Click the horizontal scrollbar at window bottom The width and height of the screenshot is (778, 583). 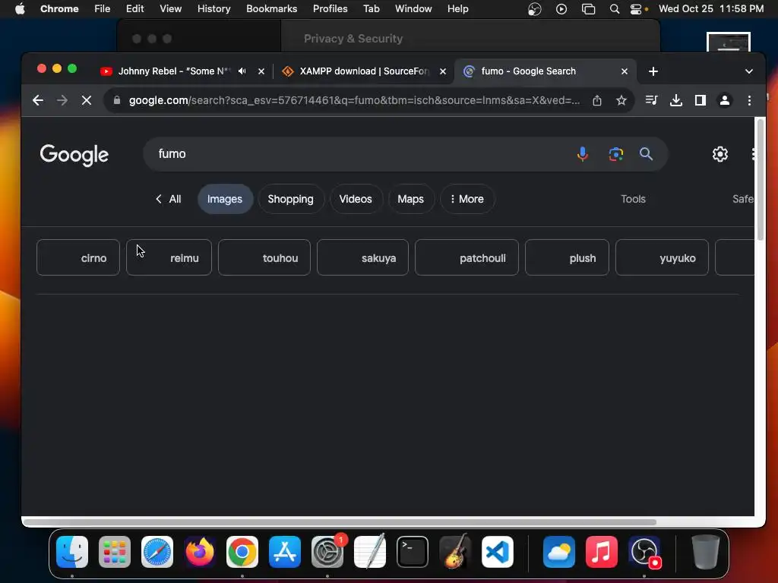click(x=340, y=522)
